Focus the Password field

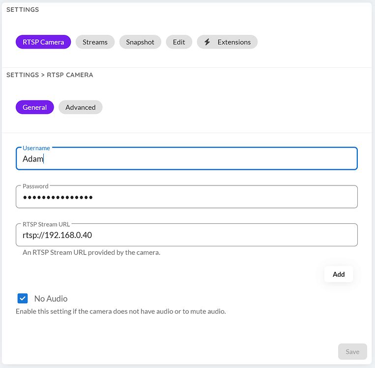[x=187, y=197]
